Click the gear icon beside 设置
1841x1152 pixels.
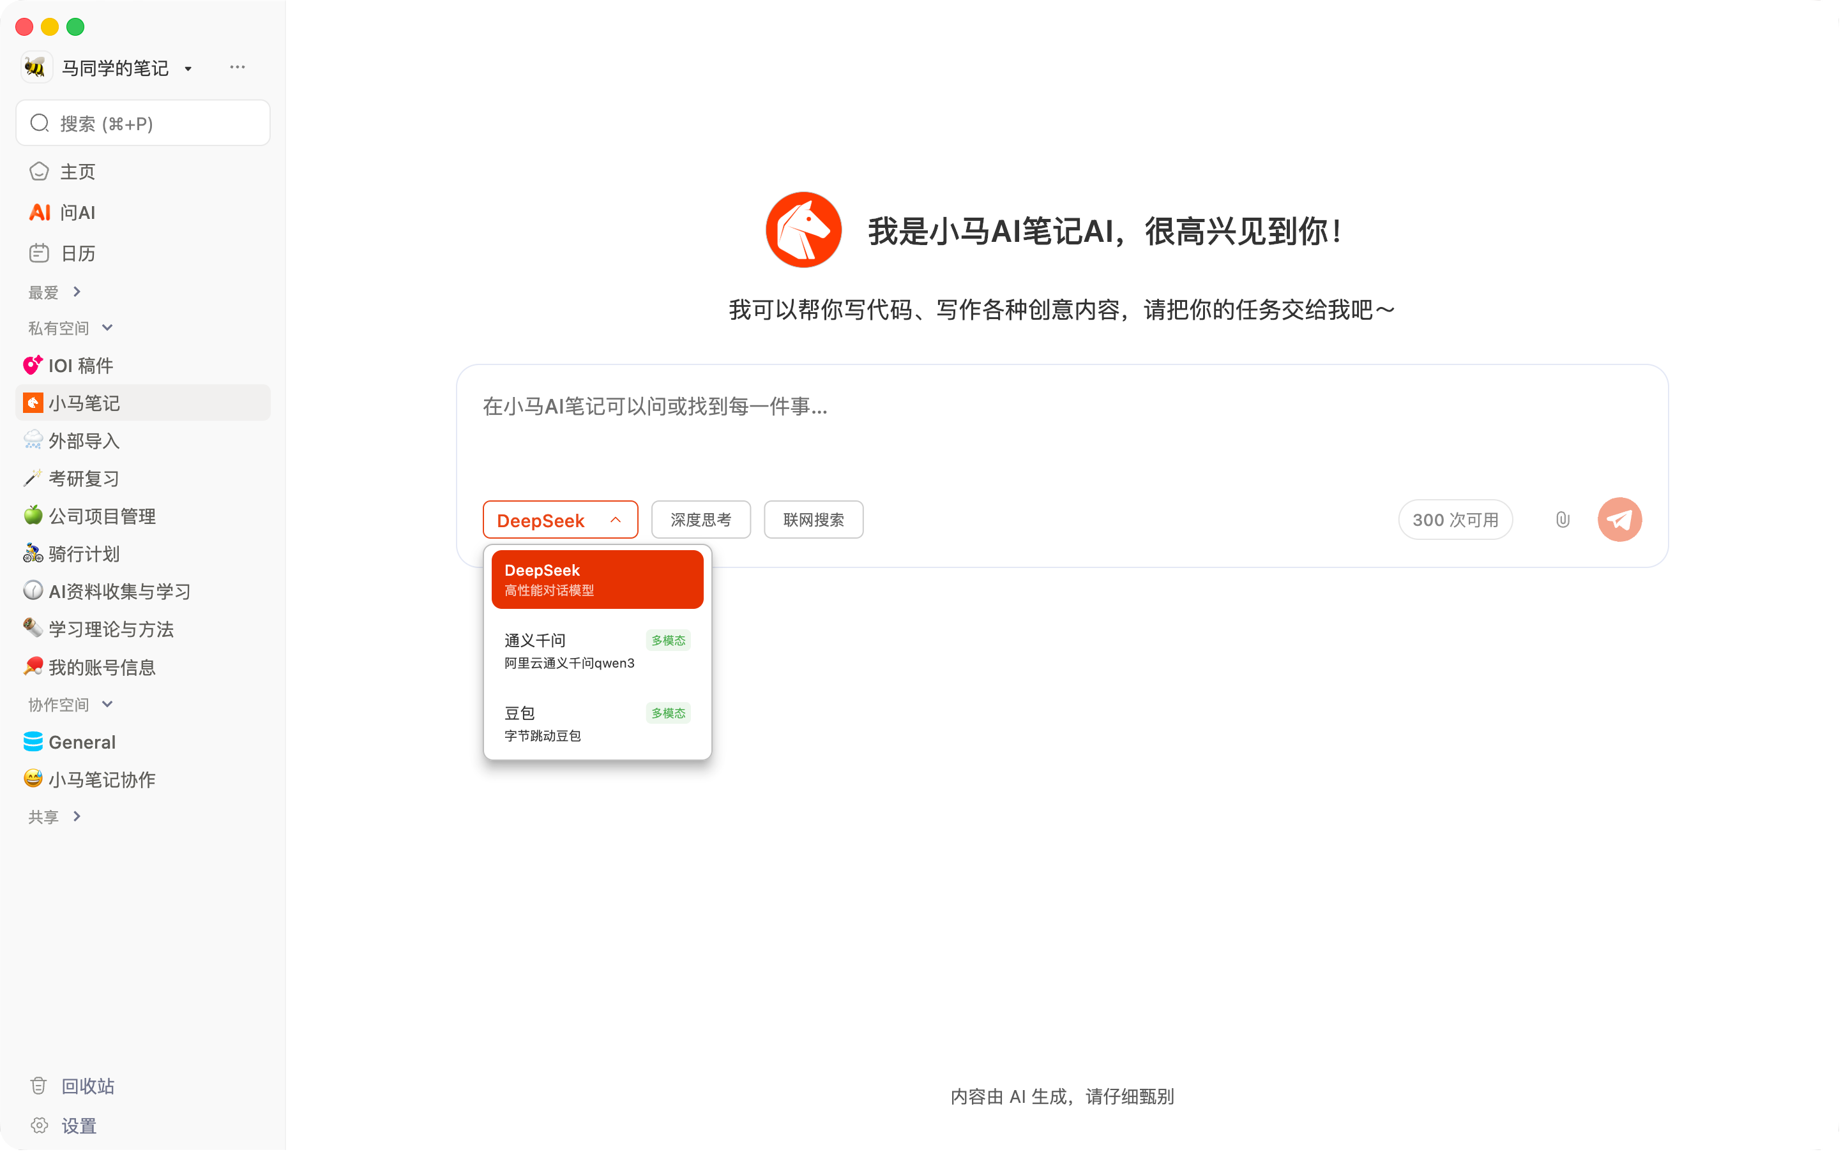pyautogui.click(x=39, y=1125)
